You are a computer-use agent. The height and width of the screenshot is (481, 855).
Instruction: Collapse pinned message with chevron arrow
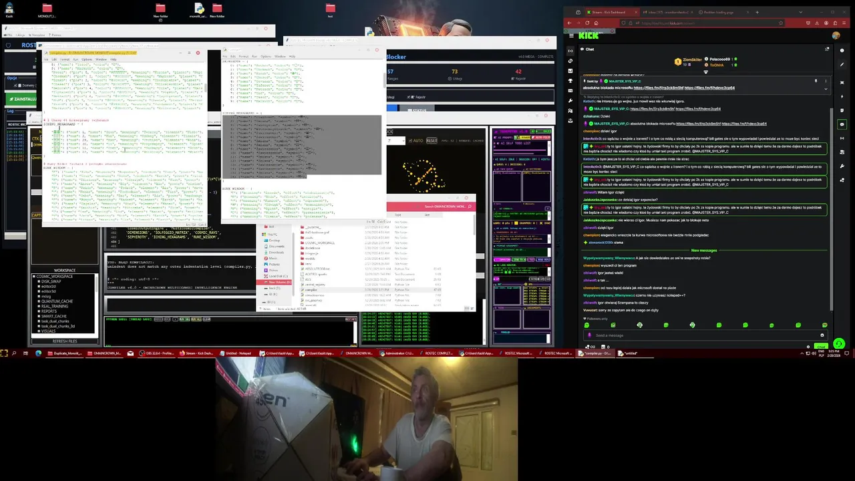826,89
